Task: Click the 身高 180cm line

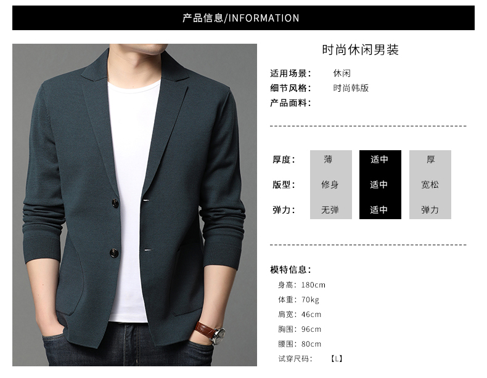Action: [x=301, y=284]
